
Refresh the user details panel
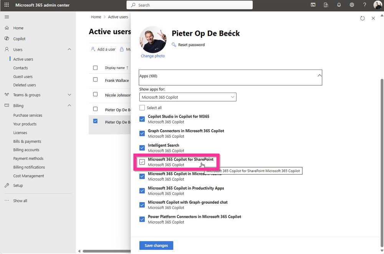click(362, 18)
